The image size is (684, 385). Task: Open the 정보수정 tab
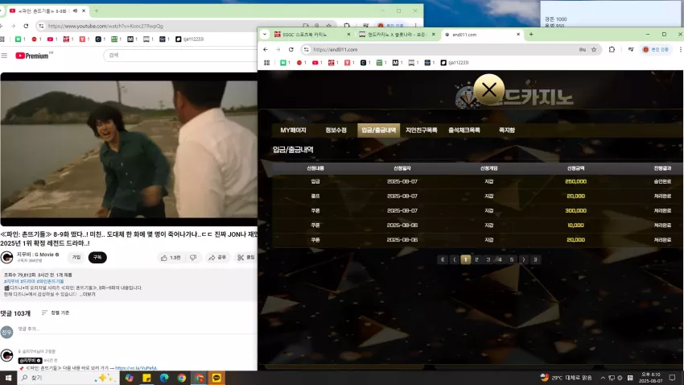point(336,130)
